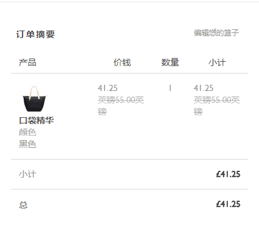Click the struck-through original price in 小计 column
The image size is (259, 225).
coord(217,106)
